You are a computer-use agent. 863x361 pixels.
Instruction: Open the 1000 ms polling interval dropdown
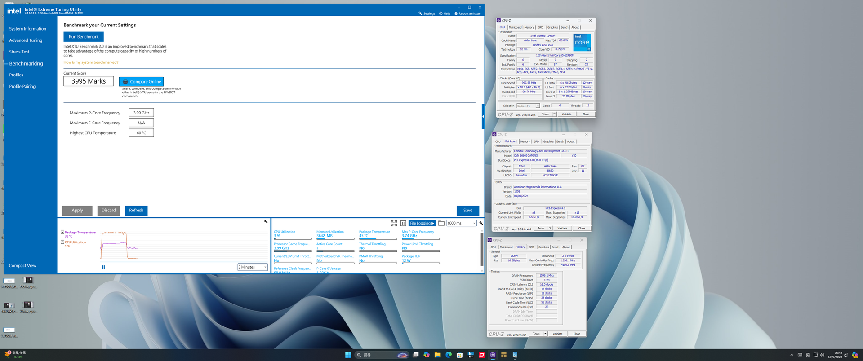click(461, 223)
